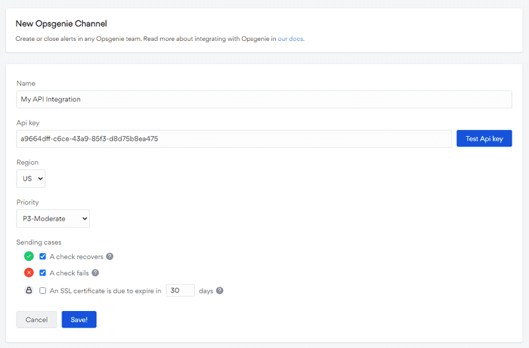Uncheck the 'A check fails' checkbox
This screenshot has height=348, width=529.
(x=42, y=273)
